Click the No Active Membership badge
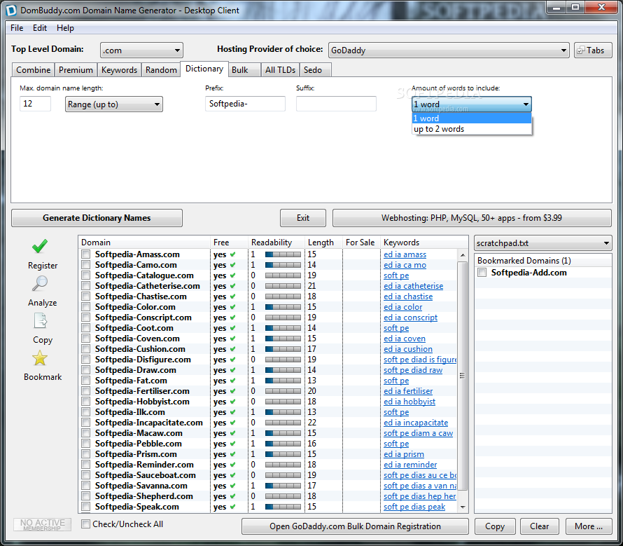This screenshot has width=623, height=546. [43, 524]
